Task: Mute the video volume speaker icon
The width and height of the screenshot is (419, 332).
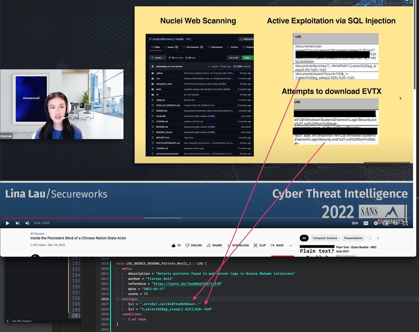Action: pos(27,223)
